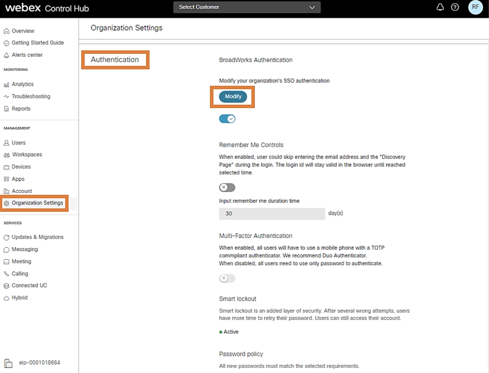The width and height of the screenshot is (489, 373).
Task: Click the notifications bell icon
Action: pos(440,7)
